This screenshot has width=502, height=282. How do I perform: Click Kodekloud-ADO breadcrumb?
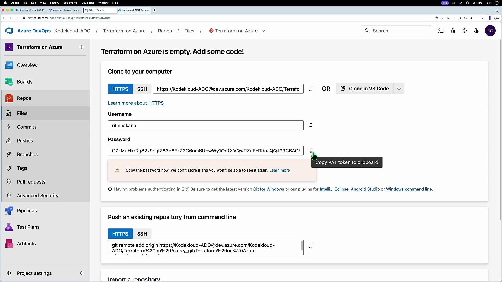coord(72,31)
